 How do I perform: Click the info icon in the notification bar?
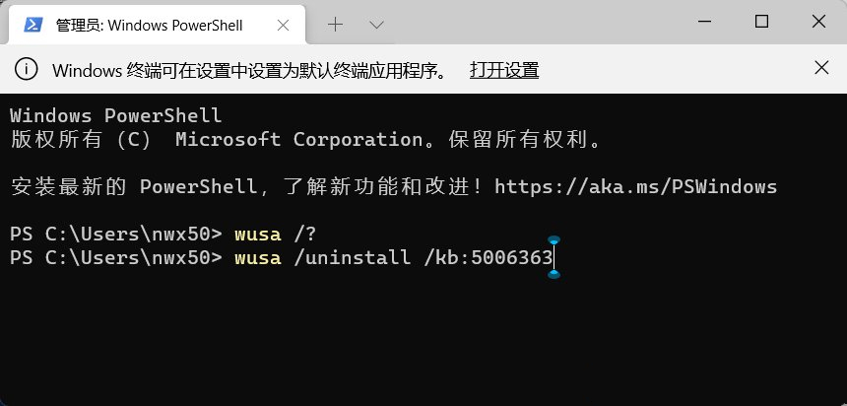pos(28,69)
